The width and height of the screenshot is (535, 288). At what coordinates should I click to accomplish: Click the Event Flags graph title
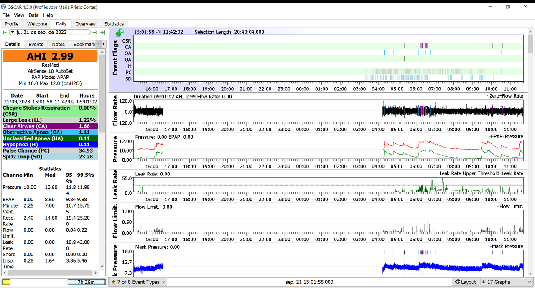[x=116, y=58]
